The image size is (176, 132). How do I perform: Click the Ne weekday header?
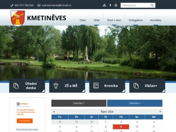click(x=154, y=117)
